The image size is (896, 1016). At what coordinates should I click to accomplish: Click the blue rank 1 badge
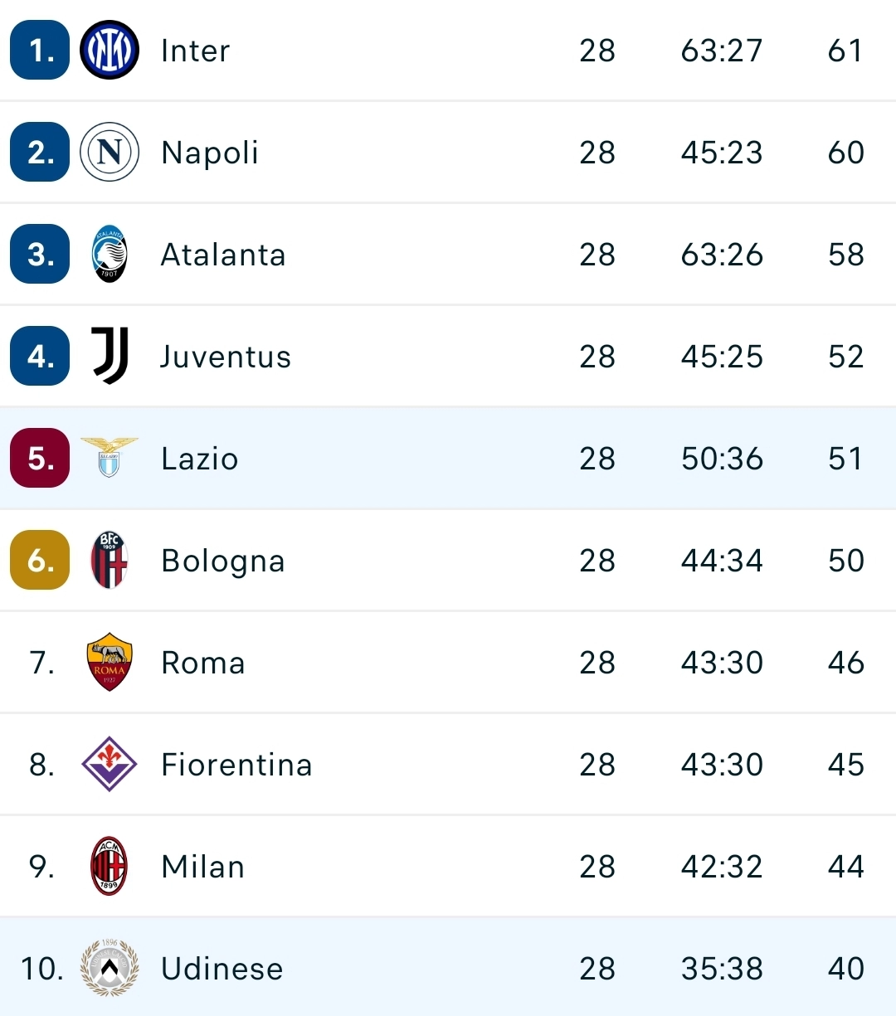[x=40, y=51]
